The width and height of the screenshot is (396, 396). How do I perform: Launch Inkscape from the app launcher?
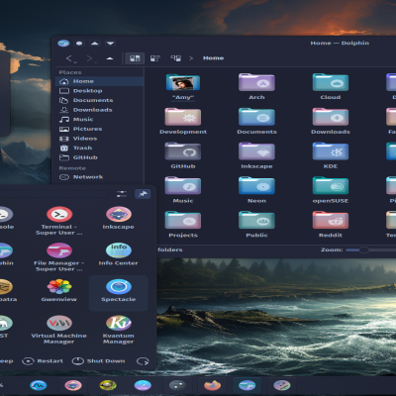119,218
